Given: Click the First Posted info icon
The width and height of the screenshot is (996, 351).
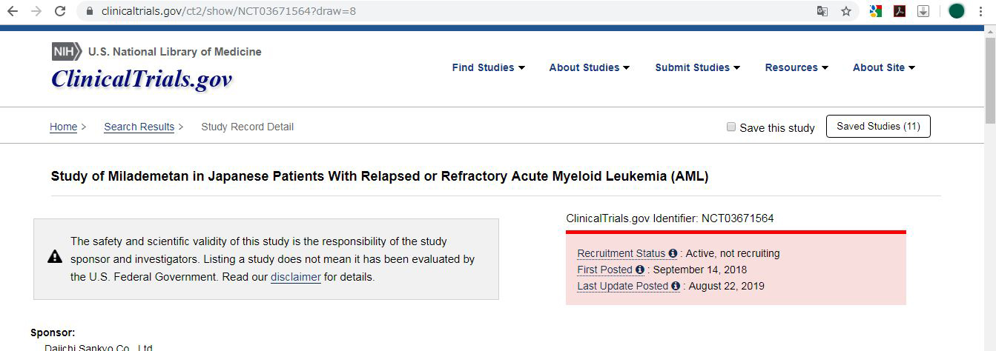Looking at the screenshot, I should tap(640, 270).
